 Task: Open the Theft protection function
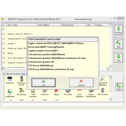coord(33,94)
